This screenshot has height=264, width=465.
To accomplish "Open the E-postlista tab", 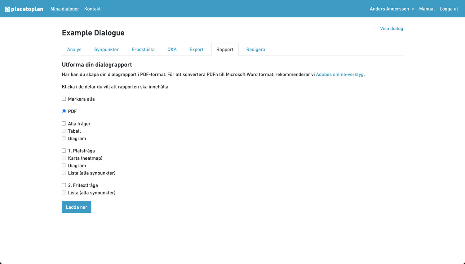I will tap(143, 49).
